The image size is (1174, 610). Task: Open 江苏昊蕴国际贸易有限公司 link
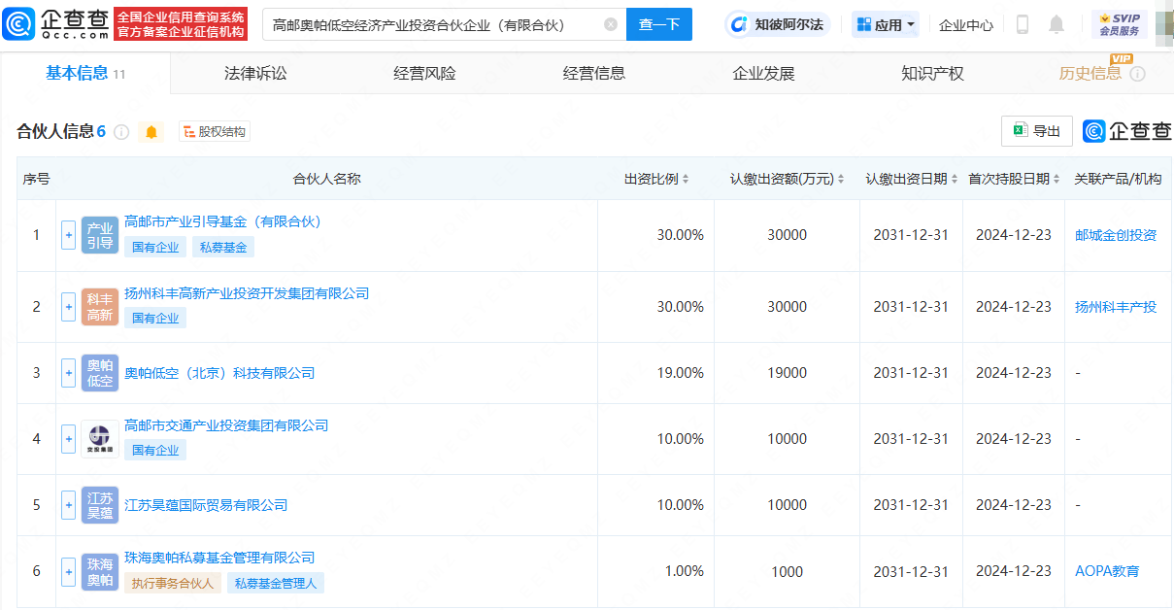click(206, 505)
